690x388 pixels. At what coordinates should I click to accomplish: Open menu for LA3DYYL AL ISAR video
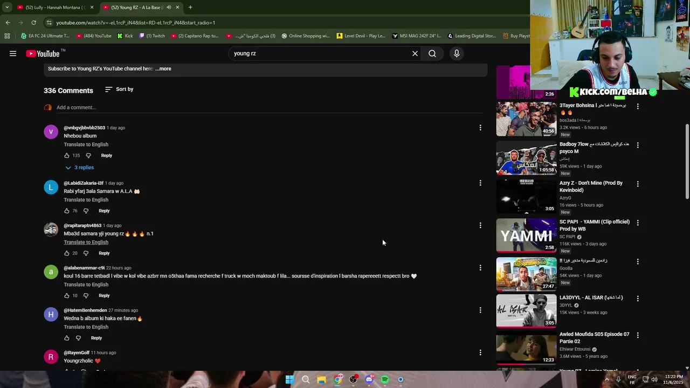coord(638,299)
